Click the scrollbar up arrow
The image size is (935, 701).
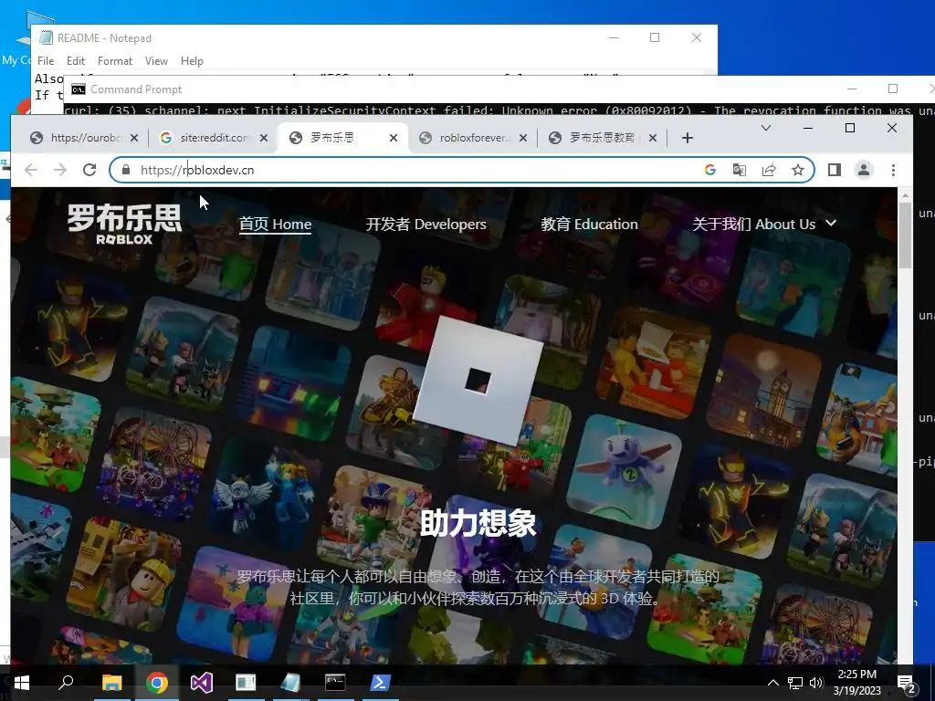[905, 194]
